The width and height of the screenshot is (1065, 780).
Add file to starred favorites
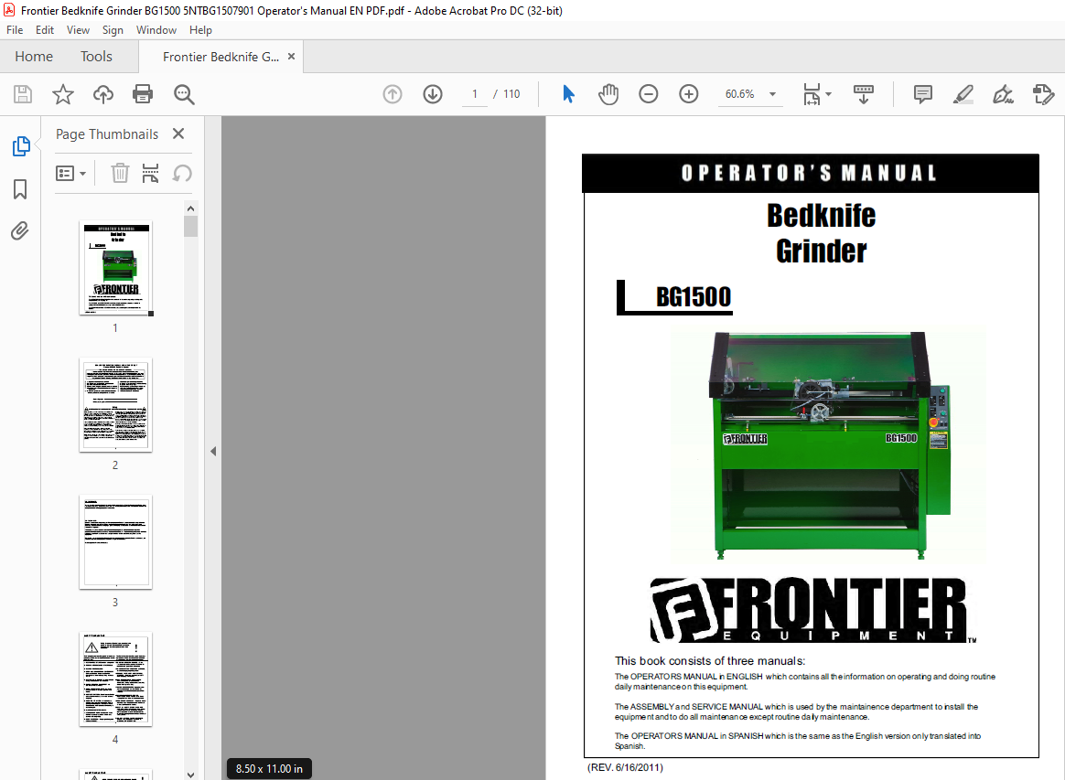[x=62, y=93]
